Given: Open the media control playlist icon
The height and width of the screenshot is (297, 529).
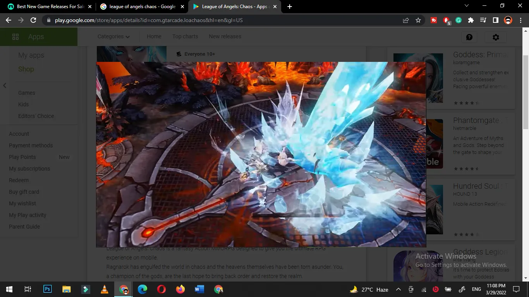Looking at the screenshot, I should (483, 20).
